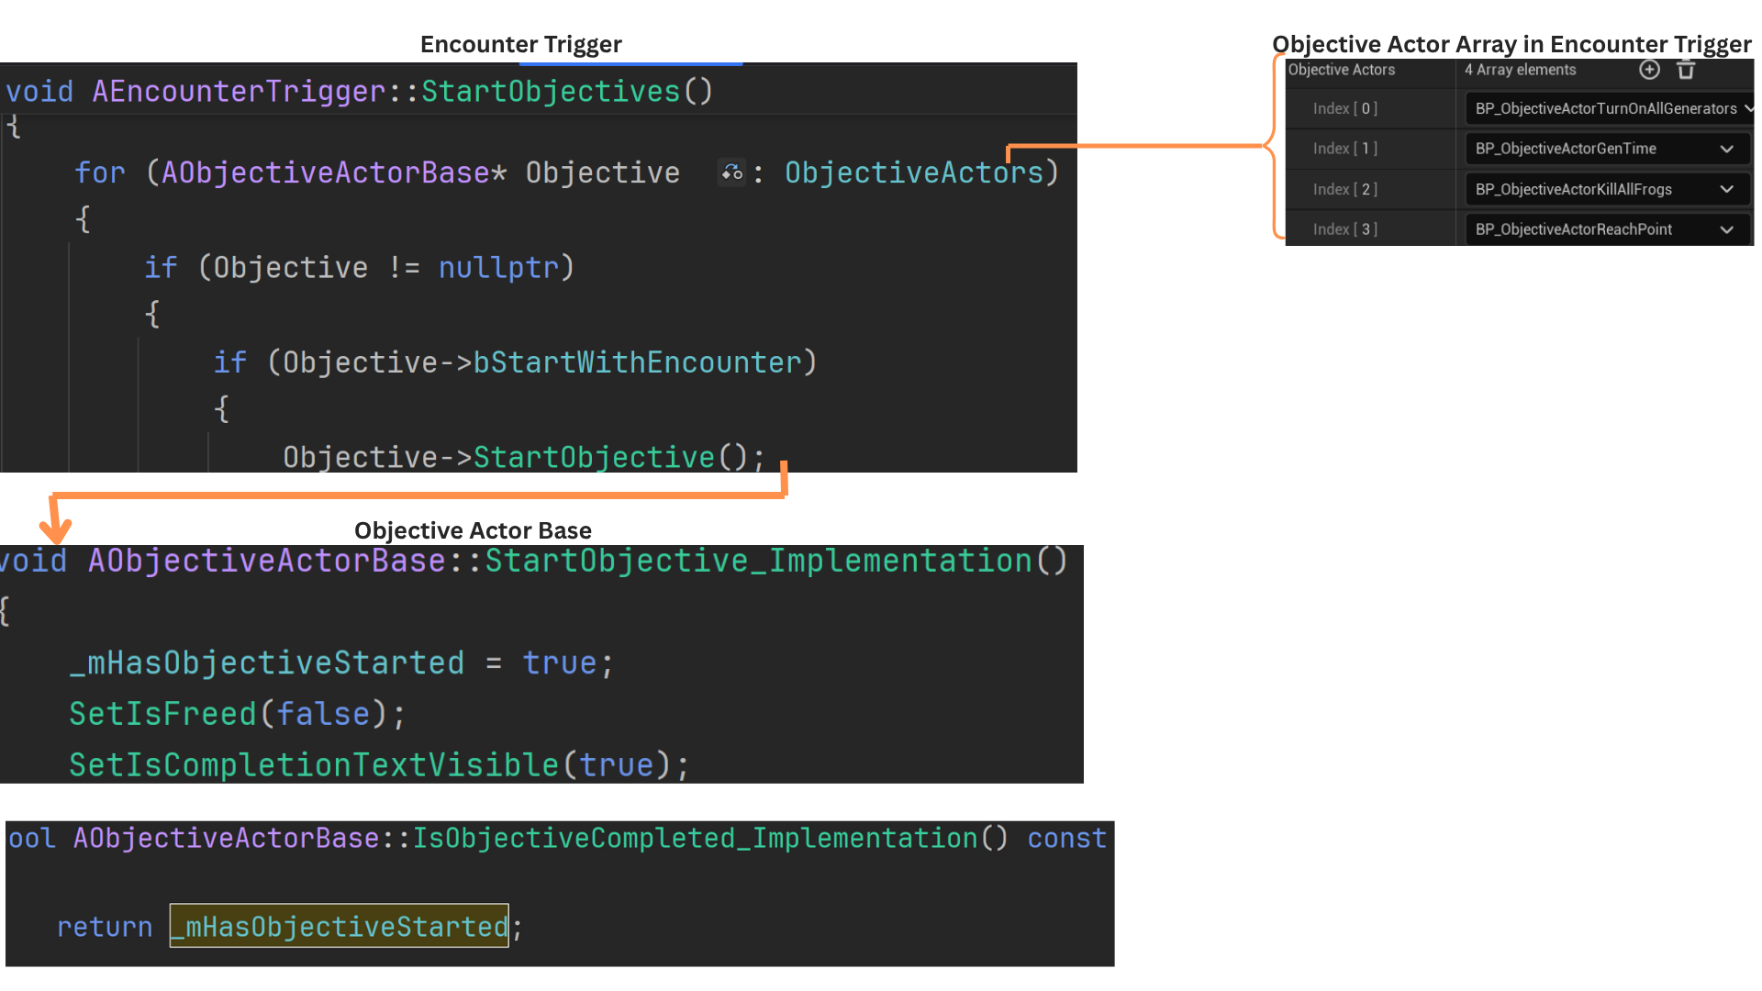Click the IsObjectiveCompleted_Implementation function name
Screen dimensions: 1762x991
(x=695, y=838)
